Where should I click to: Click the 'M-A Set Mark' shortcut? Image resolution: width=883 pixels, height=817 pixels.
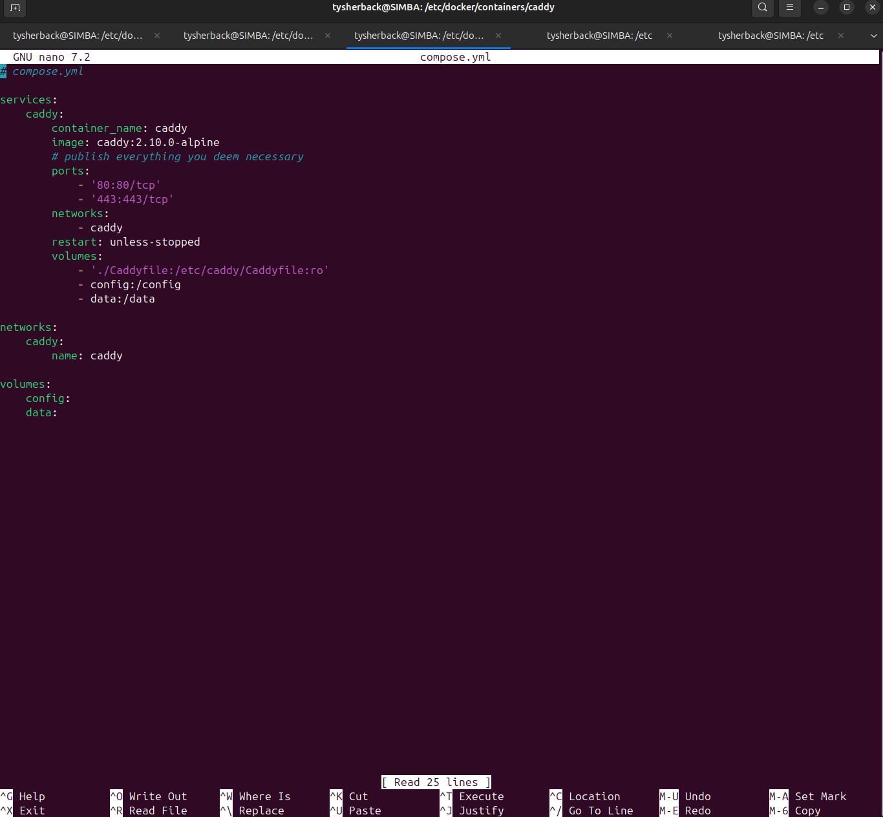[808, 796]
